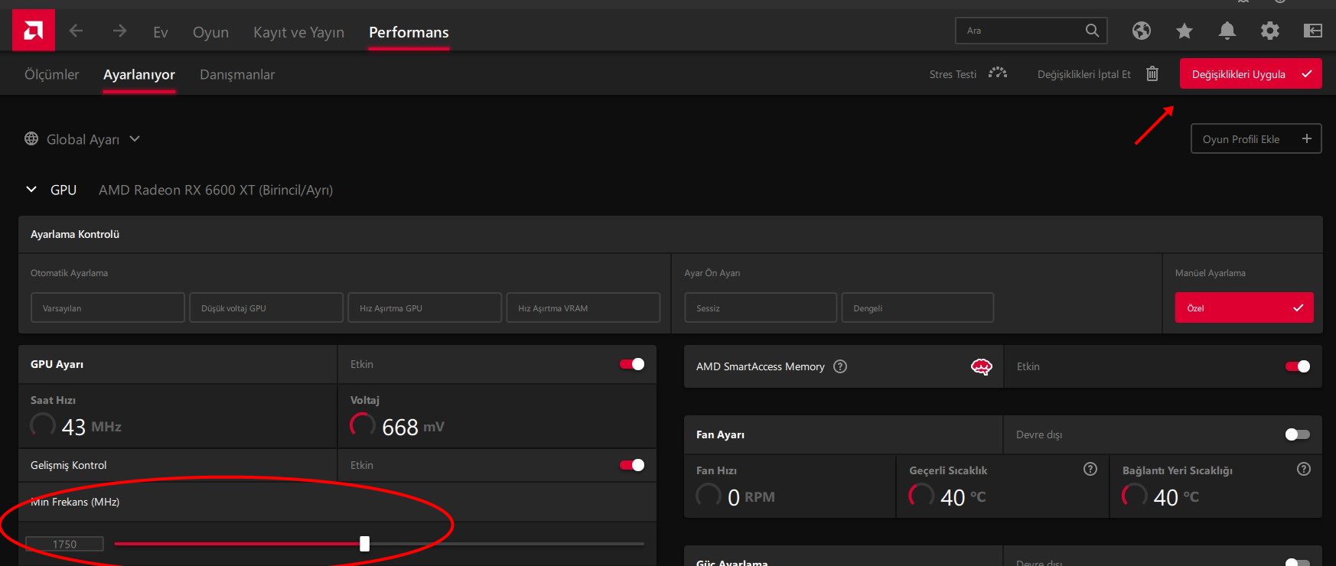Go forward with the right arrow
The height and width of the screenshot is (566, 1336).
click(119, 31)
